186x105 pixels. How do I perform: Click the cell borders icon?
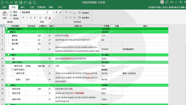[40, 17]
